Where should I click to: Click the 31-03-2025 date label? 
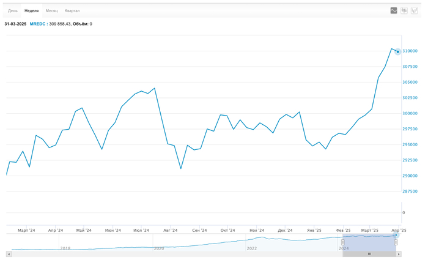point(15,24)
